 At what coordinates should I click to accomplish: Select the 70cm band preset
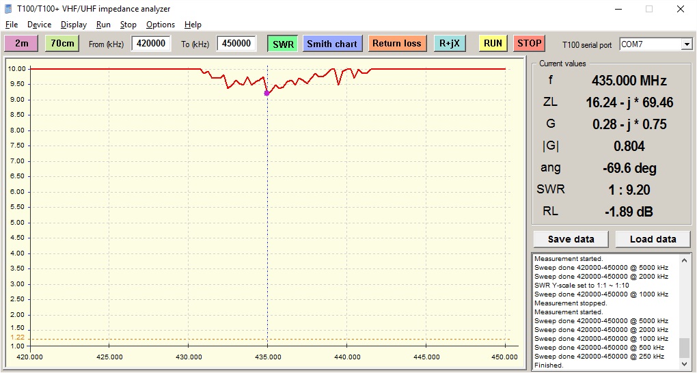pos(62,44)
